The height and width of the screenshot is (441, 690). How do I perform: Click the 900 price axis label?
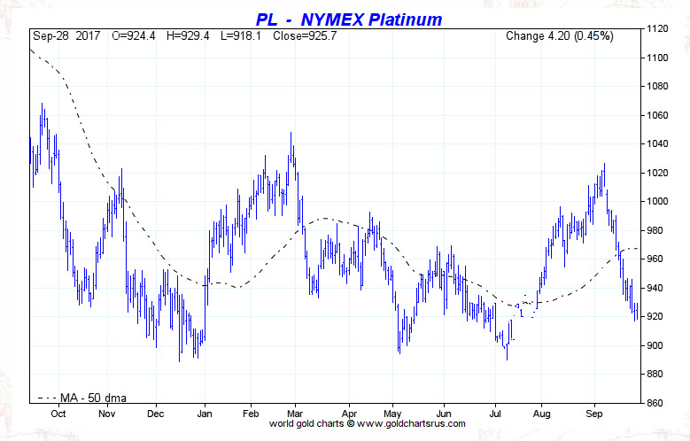(655, 345)
